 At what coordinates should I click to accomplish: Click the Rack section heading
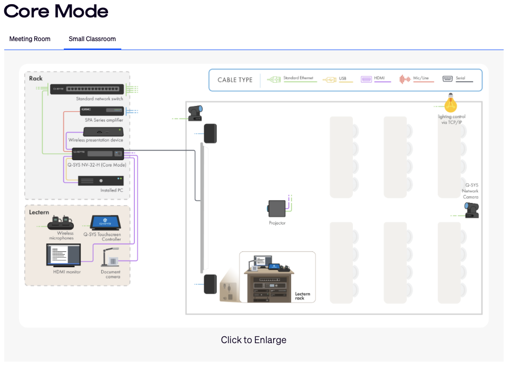pyautogui.click(x=36, y=79)
